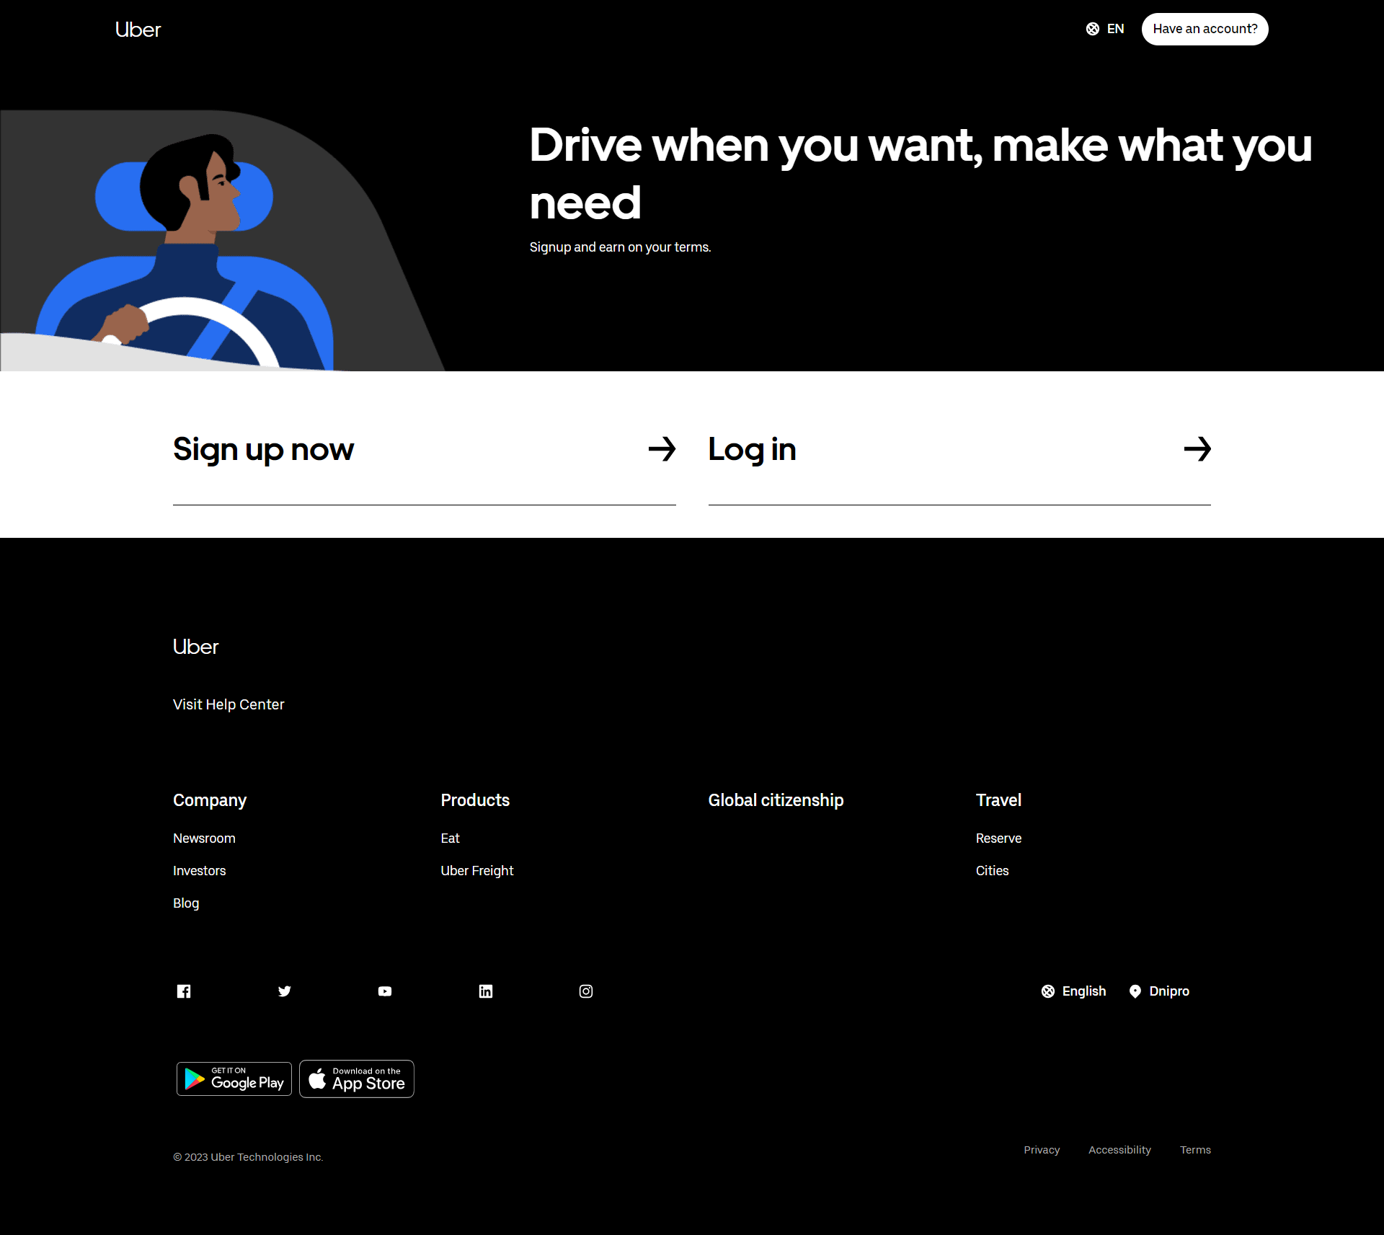
Task: Click Visit Help Center link
Action: point(229,704)
